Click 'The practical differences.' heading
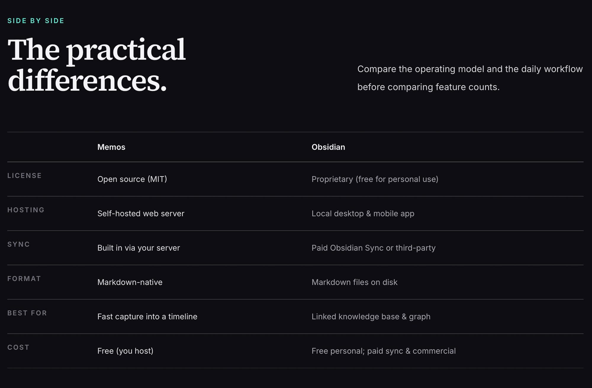This screenshot has width=592, height=388. [x=97, y=65]
